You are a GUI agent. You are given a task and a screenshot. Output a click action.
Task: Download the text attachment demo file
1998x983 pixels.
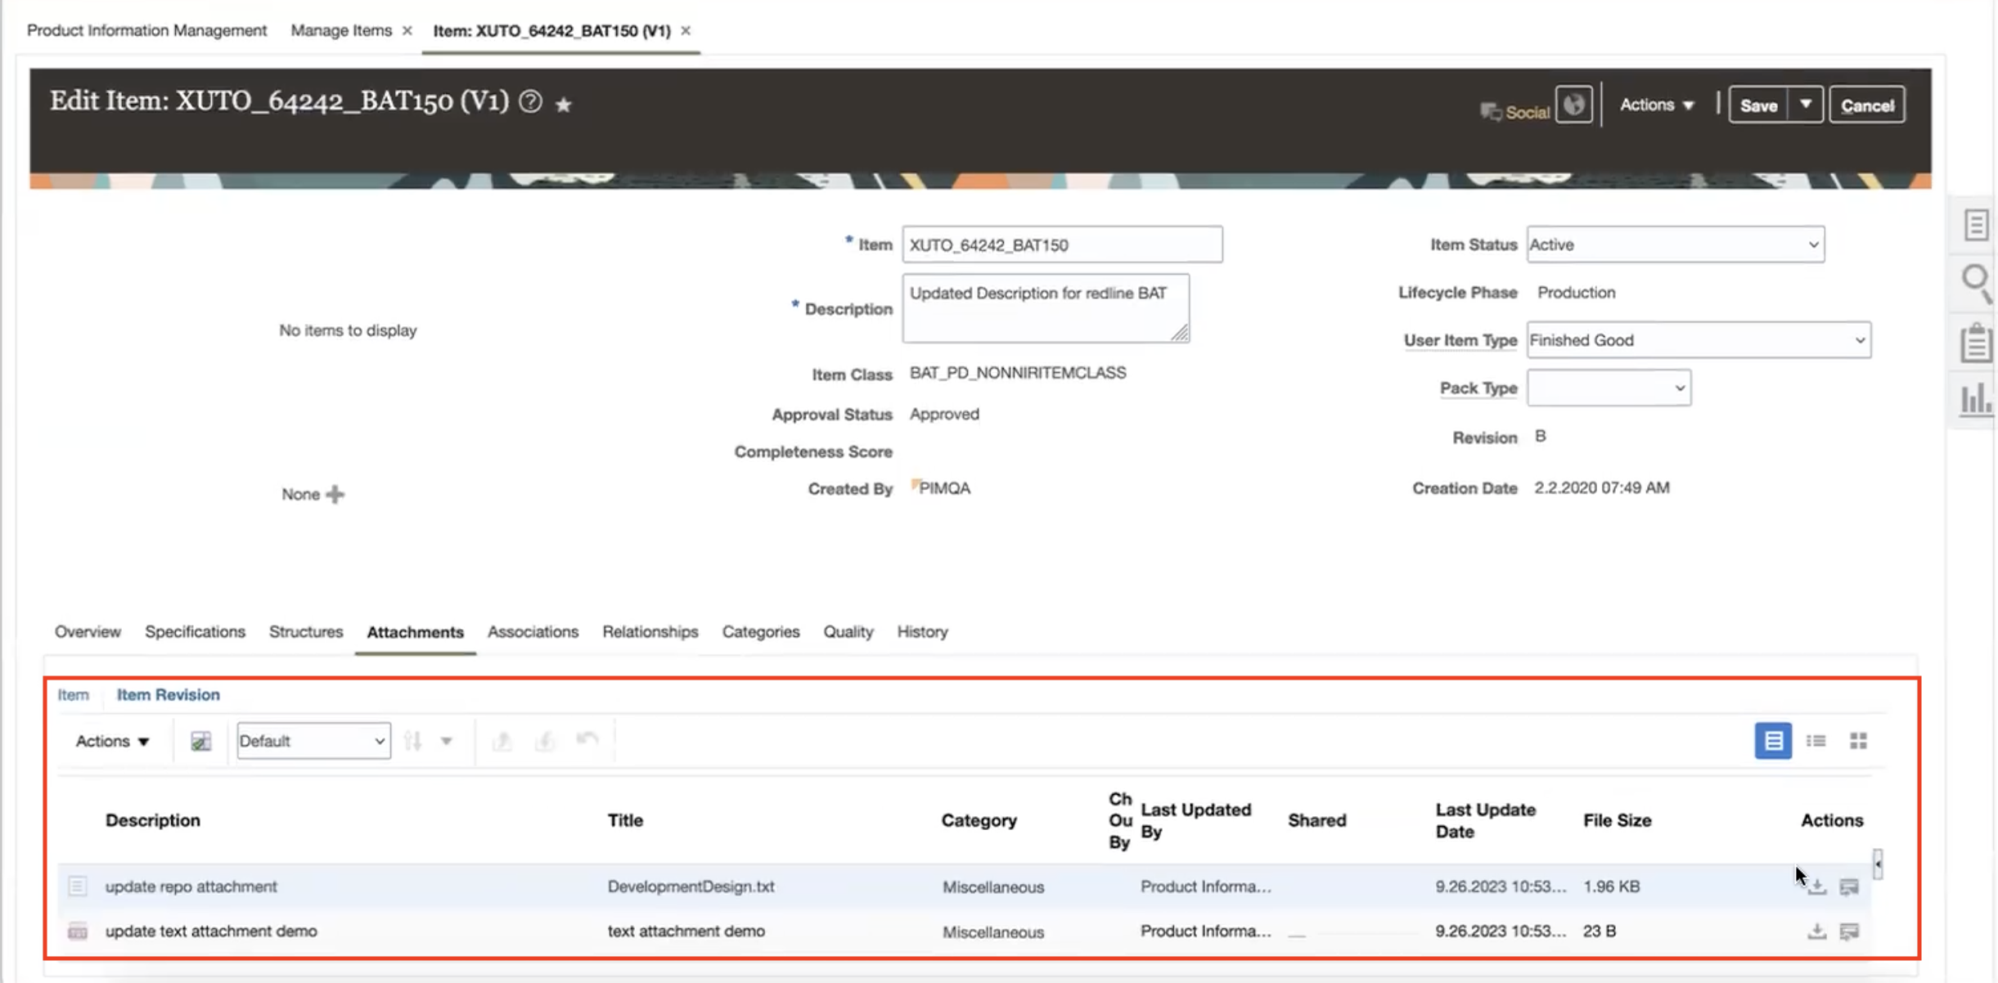(x=1816, y=931)
